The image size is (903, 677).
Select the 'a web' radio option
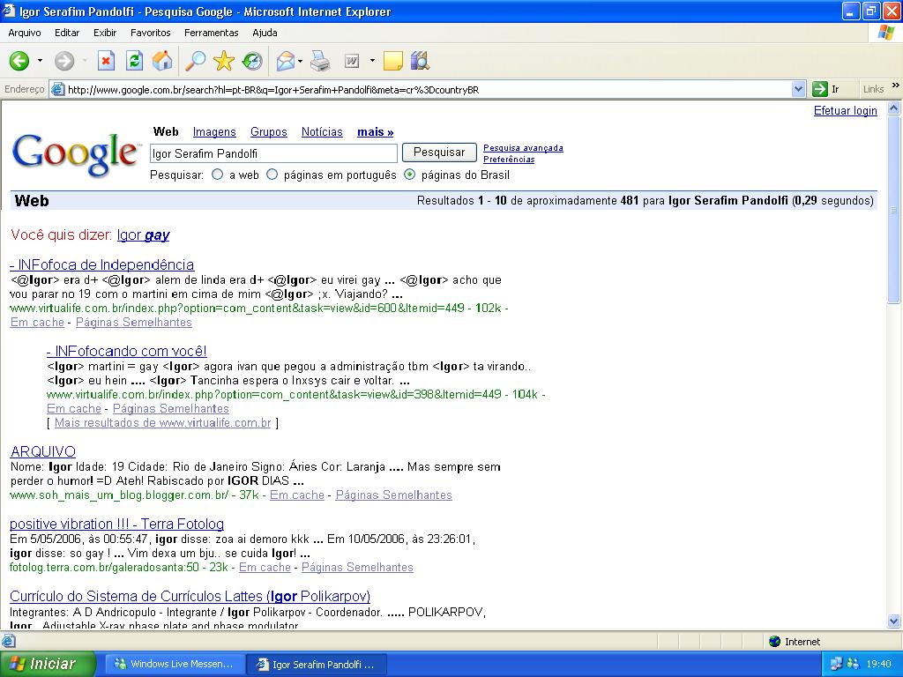(x=218, y=175)
